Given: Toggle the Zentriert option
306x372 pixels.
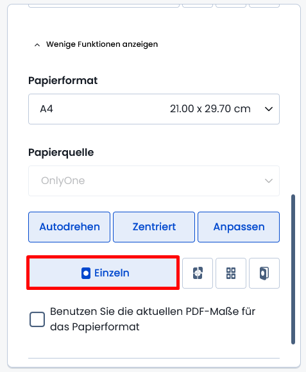Looking at the screenshot, I should (x=154, y=227).
